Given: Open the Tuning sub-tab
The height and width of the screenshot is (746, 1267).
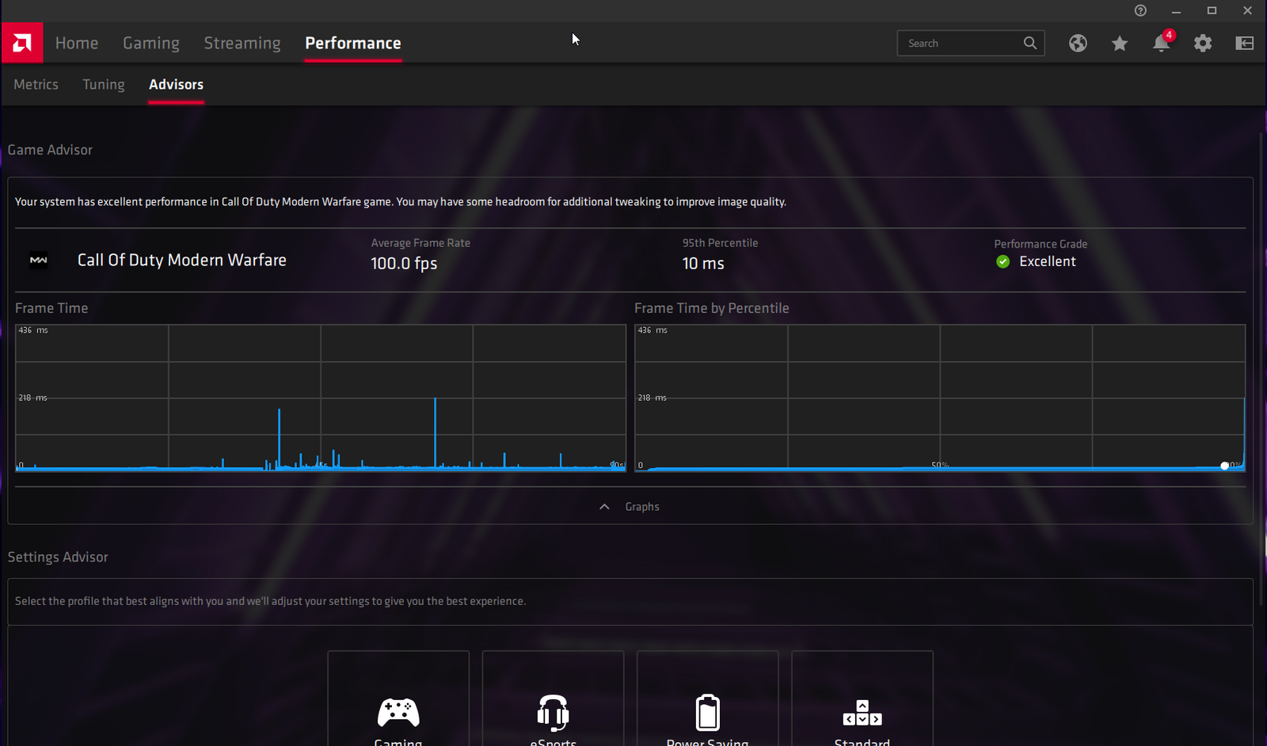Looking at the screenshot, I should 104,84.
